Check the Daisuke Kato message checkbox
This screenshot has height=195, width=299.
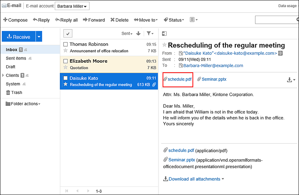tap(65, 78)
